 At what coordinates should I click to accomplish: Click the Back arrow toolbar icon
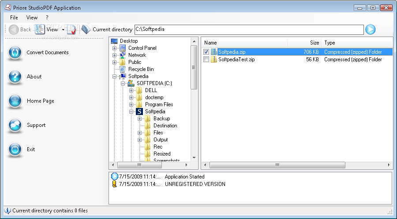(13, 30)
